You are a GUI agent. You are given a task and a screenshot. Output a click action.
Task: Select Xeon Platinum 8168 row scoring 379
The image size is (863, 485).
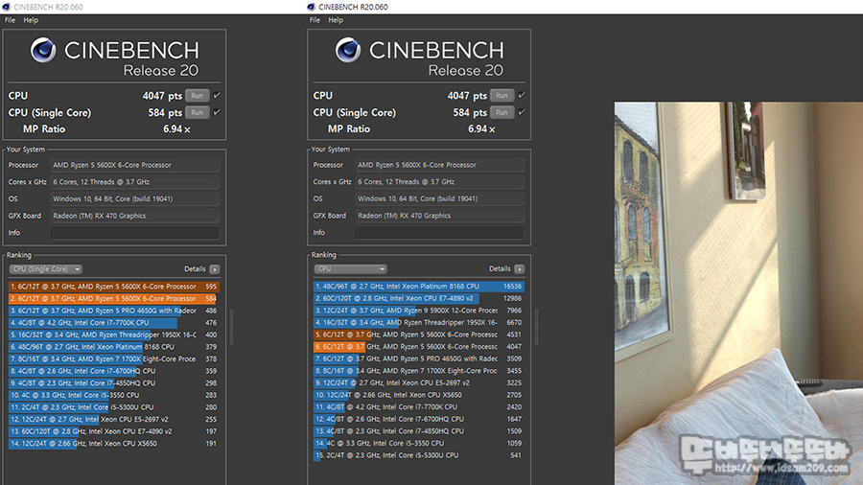[113, 347]
